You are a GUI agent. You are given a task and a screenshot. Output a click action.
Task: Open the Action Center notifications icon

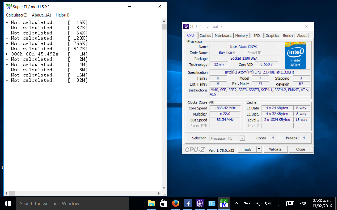(278, 203)
